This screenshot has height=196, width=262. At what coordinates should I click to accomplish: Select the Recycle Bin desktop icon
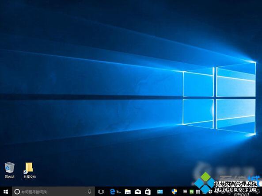pyautogui.click(x=10, y=168)
